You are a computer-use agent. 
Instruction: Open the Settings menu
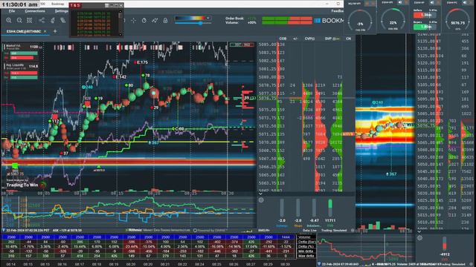coord(62,11)
